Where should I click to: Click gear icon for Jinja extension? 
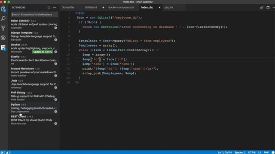click(55, 88)
